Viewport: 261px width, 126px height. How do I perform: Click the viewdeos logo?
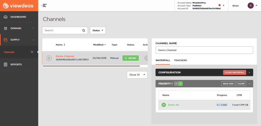[18, 6]
